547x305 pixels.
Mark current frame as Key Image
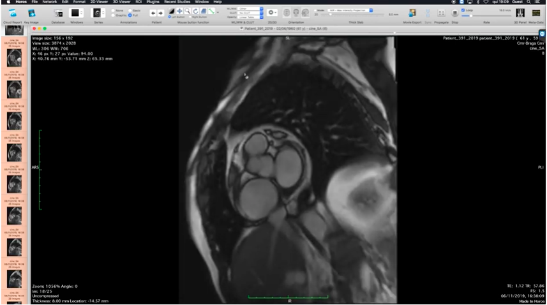[31, 13]
